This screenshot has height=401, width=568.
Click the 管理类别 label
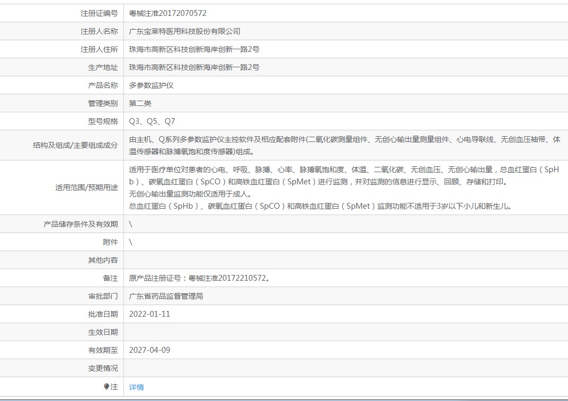point(103,104)
